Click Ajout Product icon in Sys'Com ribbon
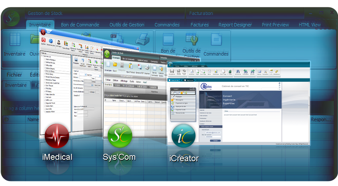338x186 pixels. click(131, 65)
